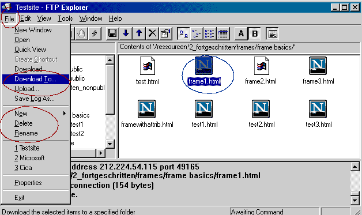The image size is (362, 215).
Task: Select Quick View menu entry
Action: [36, 50]
